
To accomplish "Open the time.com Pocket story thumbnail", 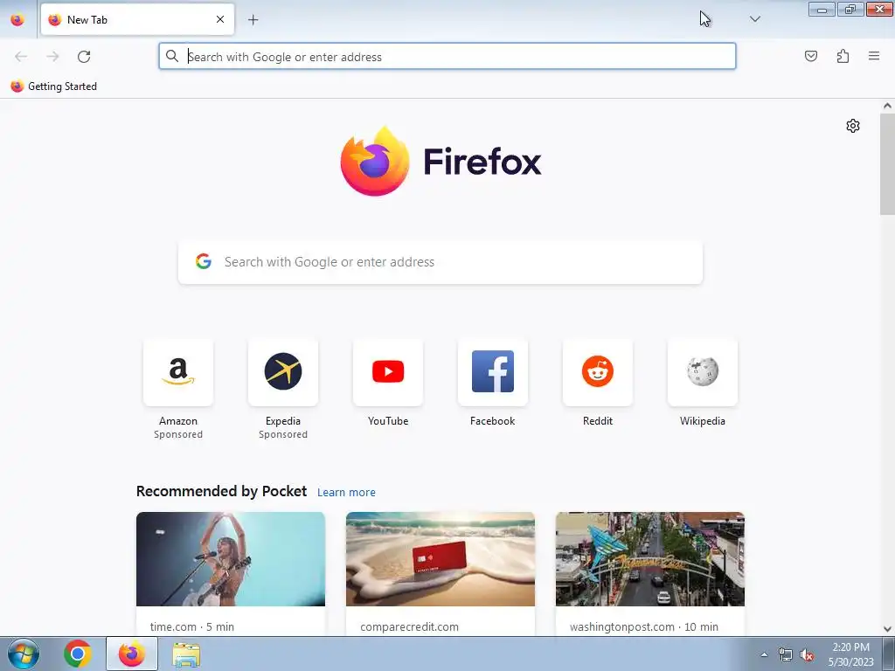I will (231, 559).
